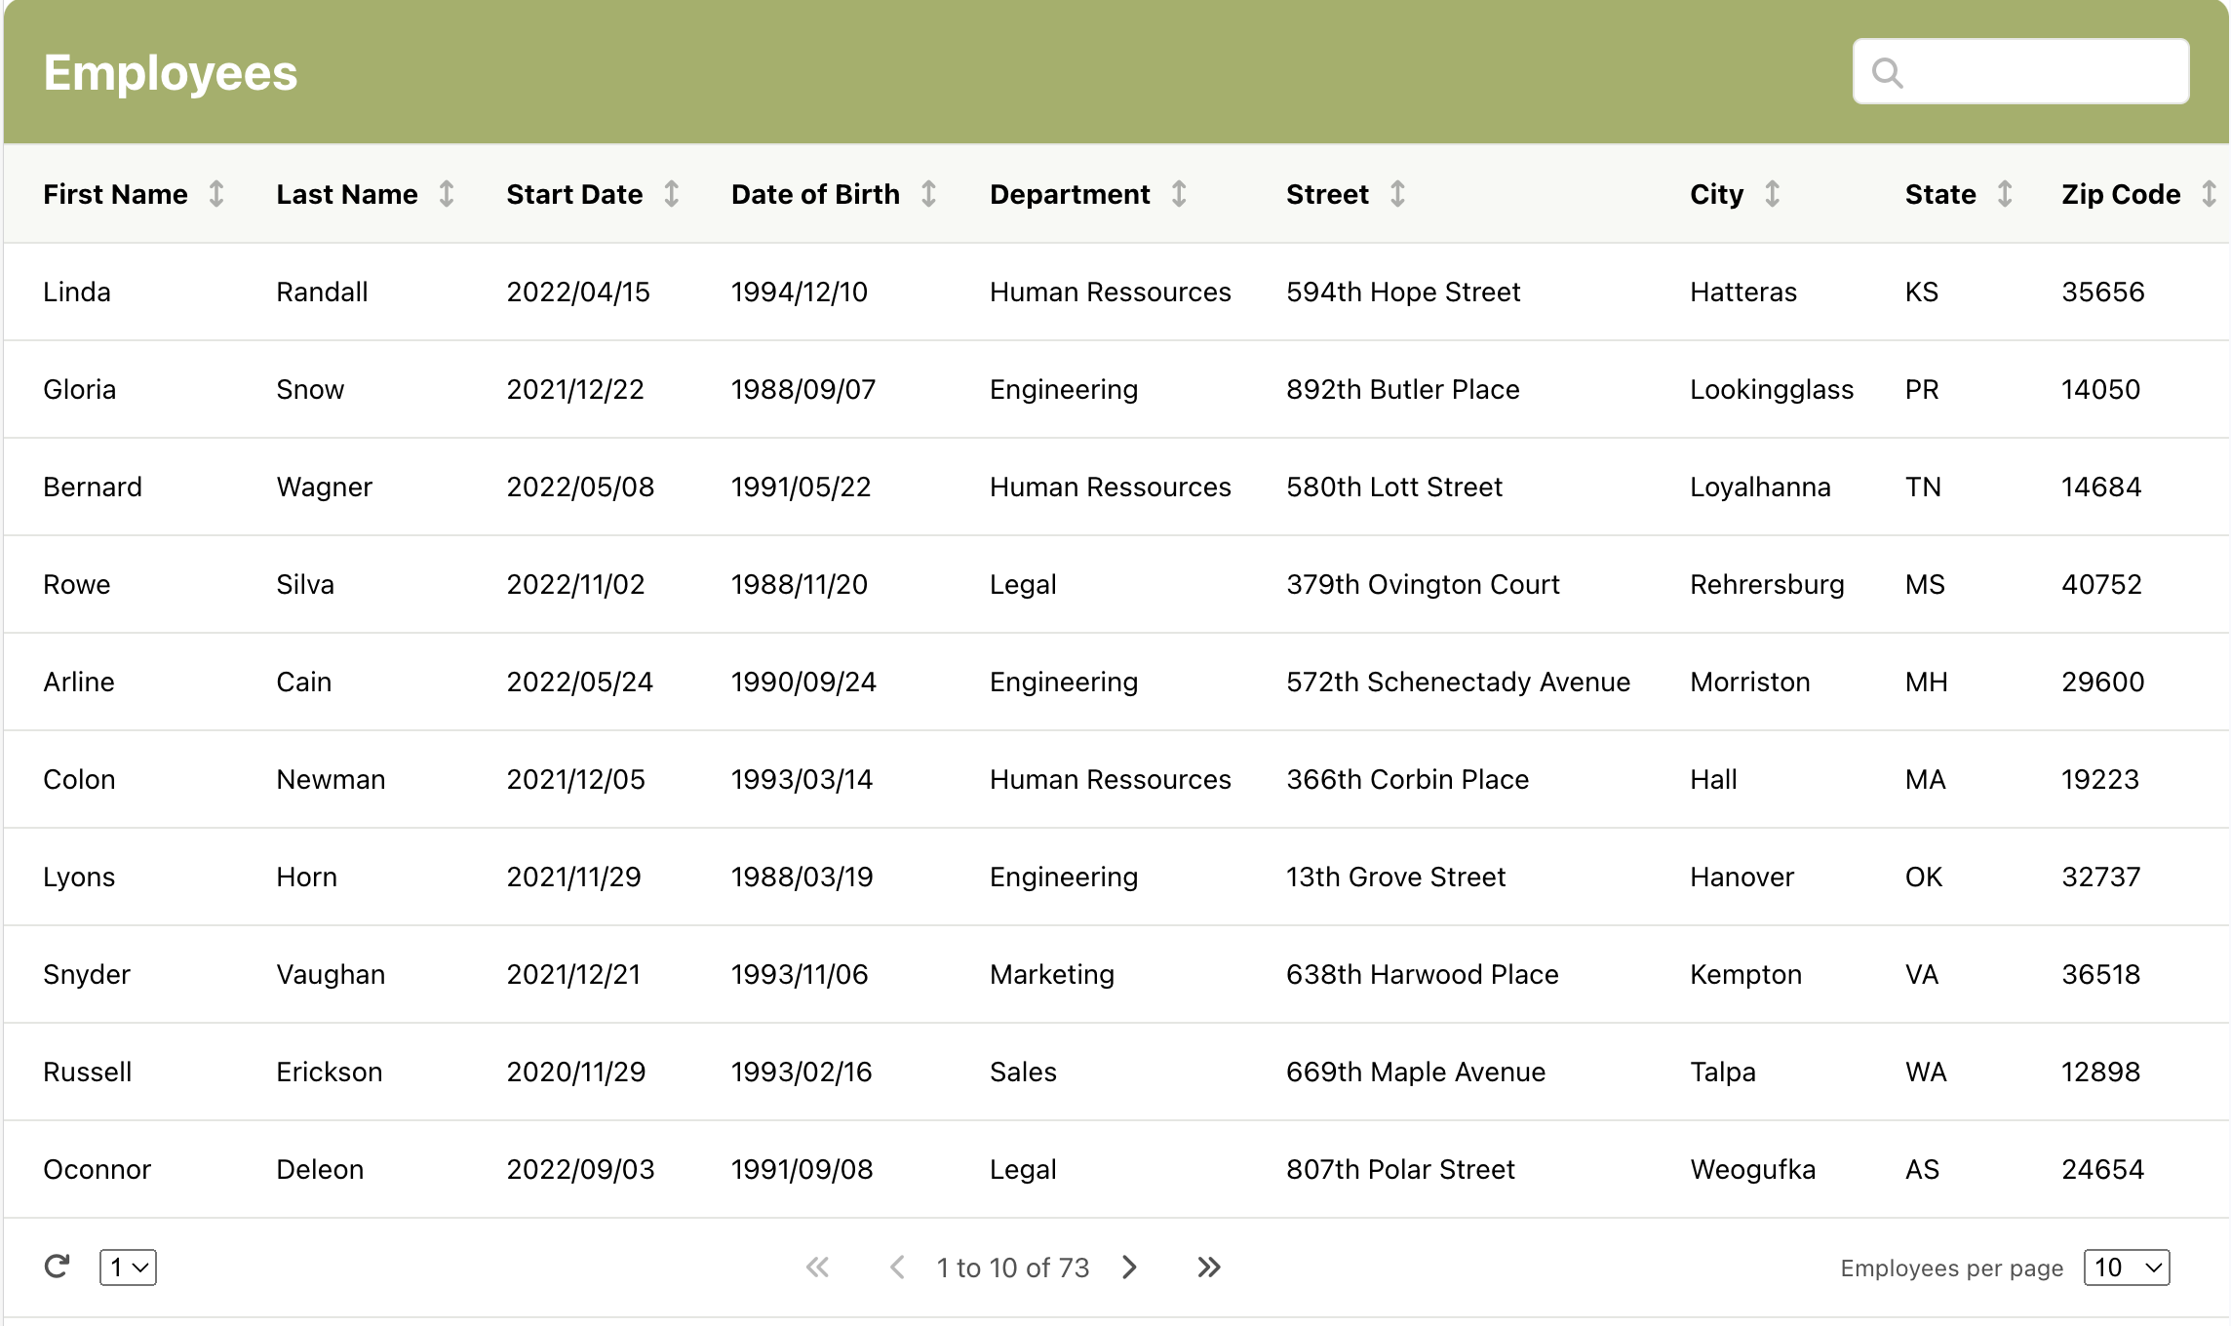Click the Street column header
The image size is (2231, 1326).
click(x=1327, y=194)
